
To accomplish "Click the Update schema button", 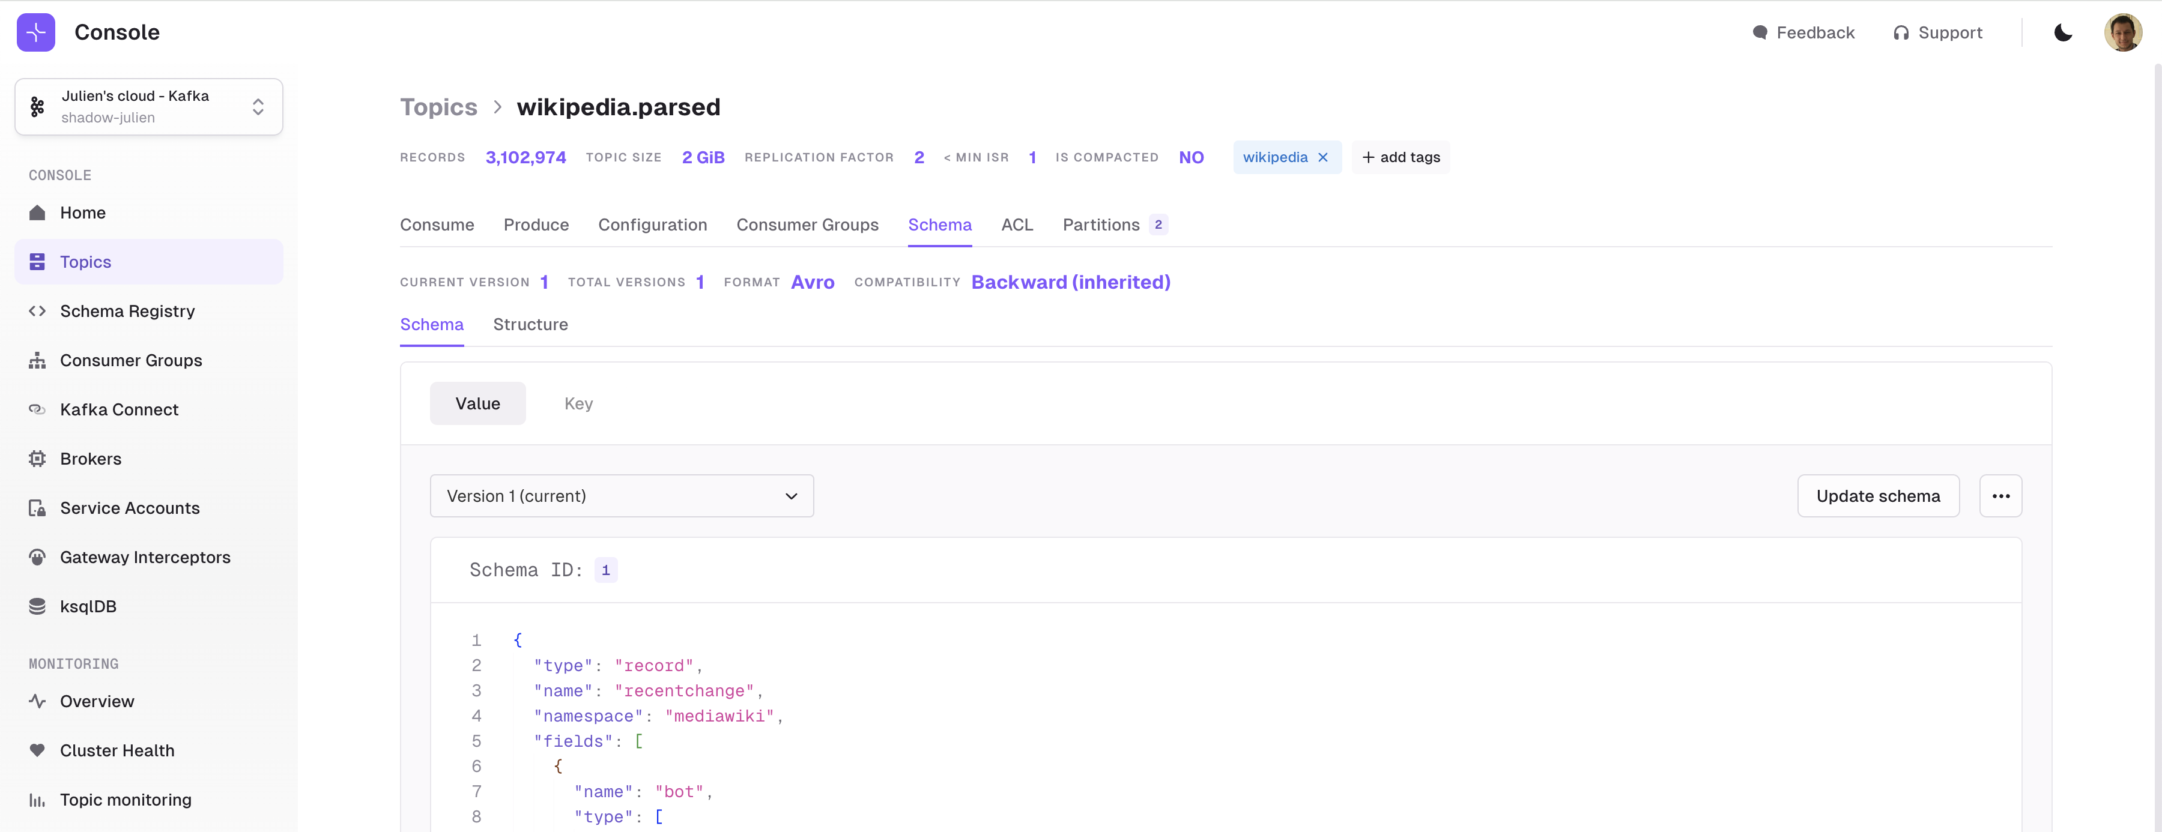I will (x=1877, y=496).
